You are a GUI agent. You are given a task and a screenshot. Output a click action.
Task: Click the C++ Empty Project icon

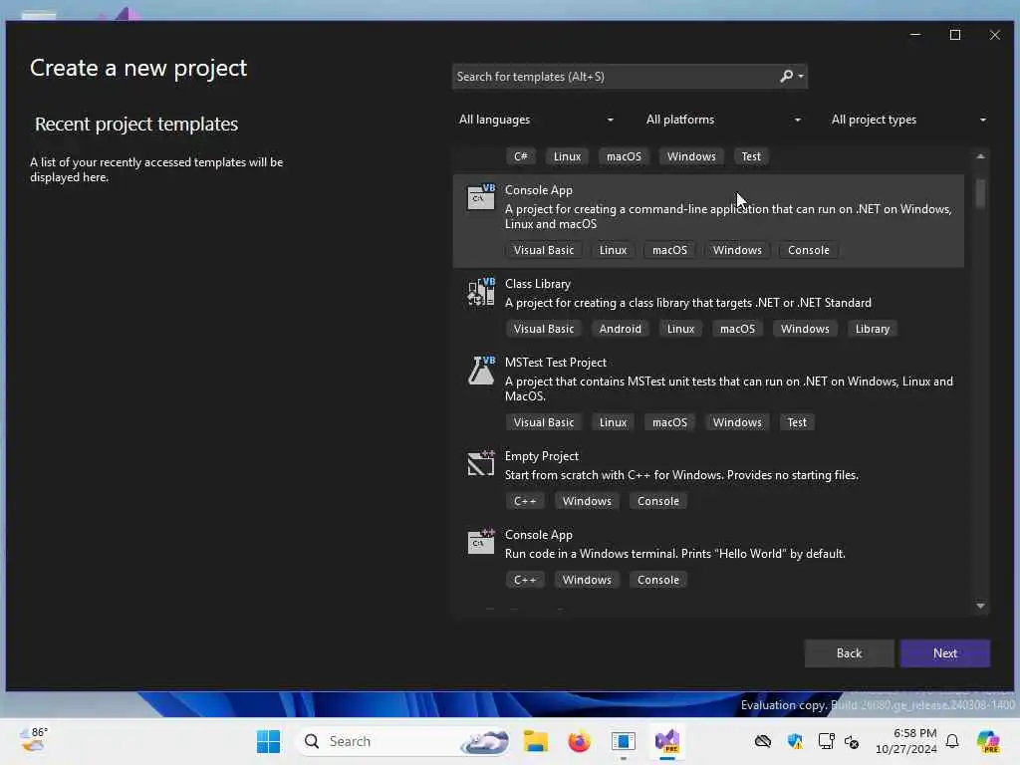pyautogui.click(x=481, y=463)
